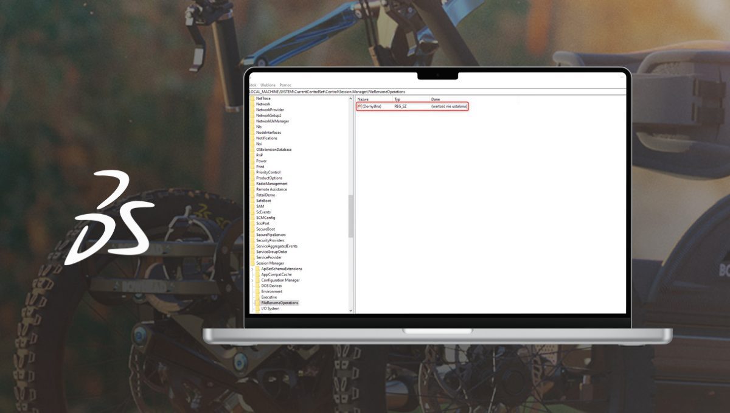Click the ApiSetSchemaExtensions folder icon
The height and width of the screenshot is (413, 730).
(257, 269)
